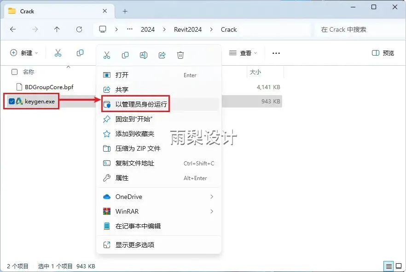This screenshot has width=406, height=272.
Task: Select 固定到"开始" in the context menu
Action: pyautogui.click(x=158, y=119)
